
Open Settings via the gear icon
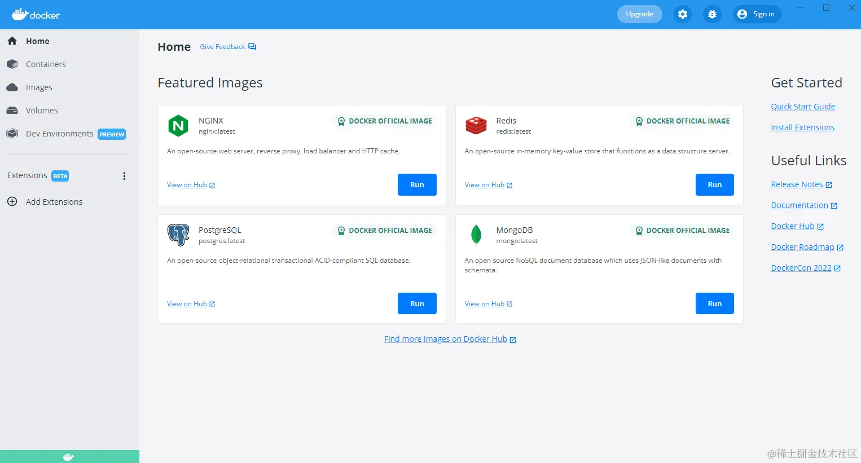[x=683, y=14]
